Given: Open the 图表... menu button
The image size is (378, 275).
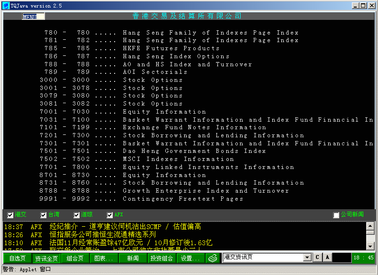Looking at the screenshot, I should pos(104,258).
